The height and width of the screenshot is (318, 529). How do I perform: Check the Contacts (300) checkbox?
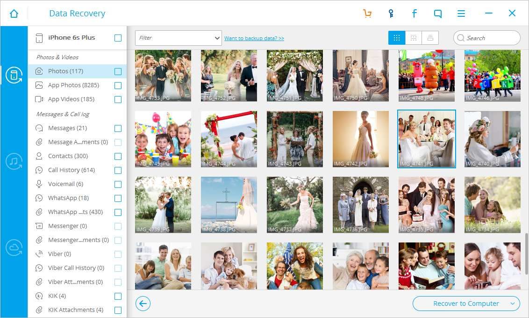point(118,156)
